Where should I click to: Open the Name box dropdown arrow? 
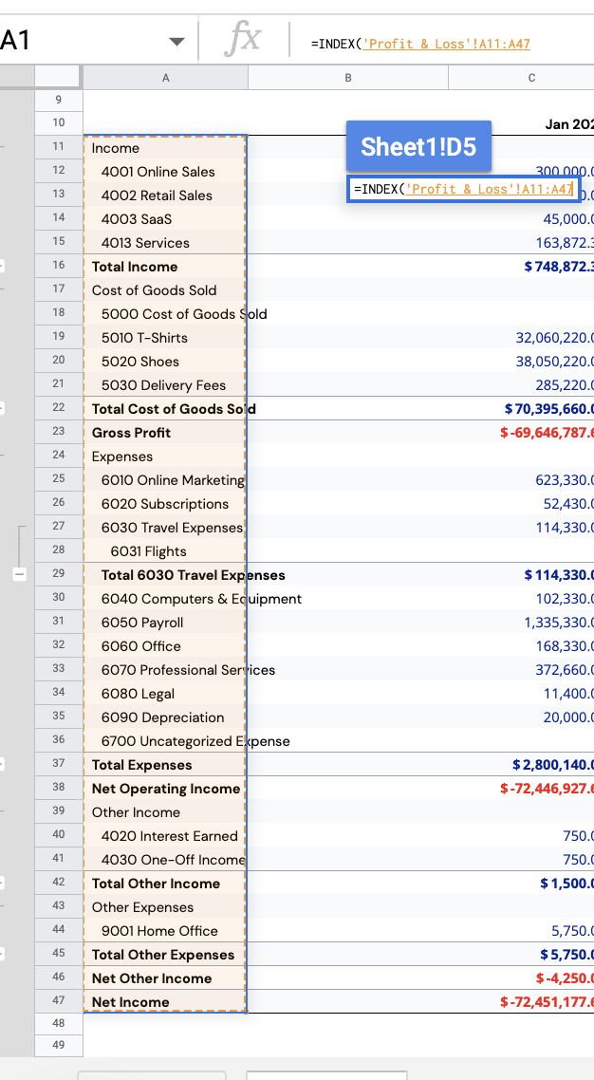pos(176,42)
